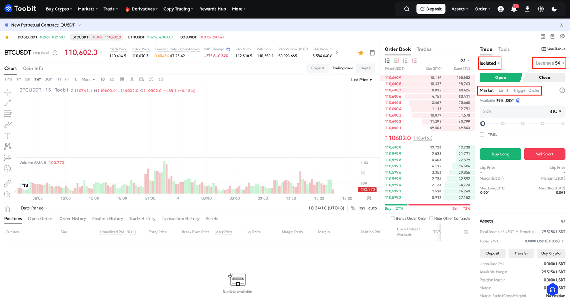Screen dimensions: 570x302
Task: Open the user profile avatar
Action: (x=501, y=9)
